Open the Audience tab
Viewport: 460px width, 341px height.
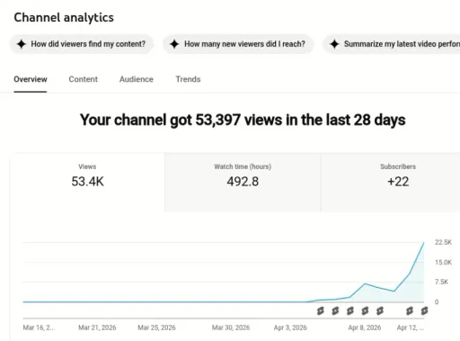tap(137, 79)
